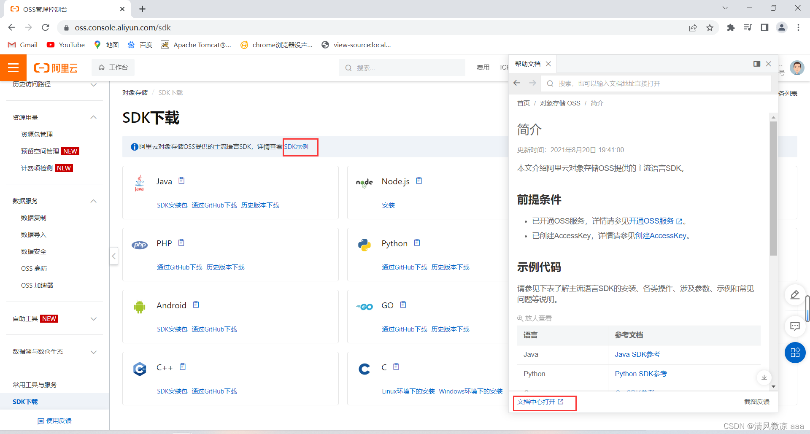The image size is (810, 434).
Task: Collapse the left sidebar handle
Action: click(114, 256)
